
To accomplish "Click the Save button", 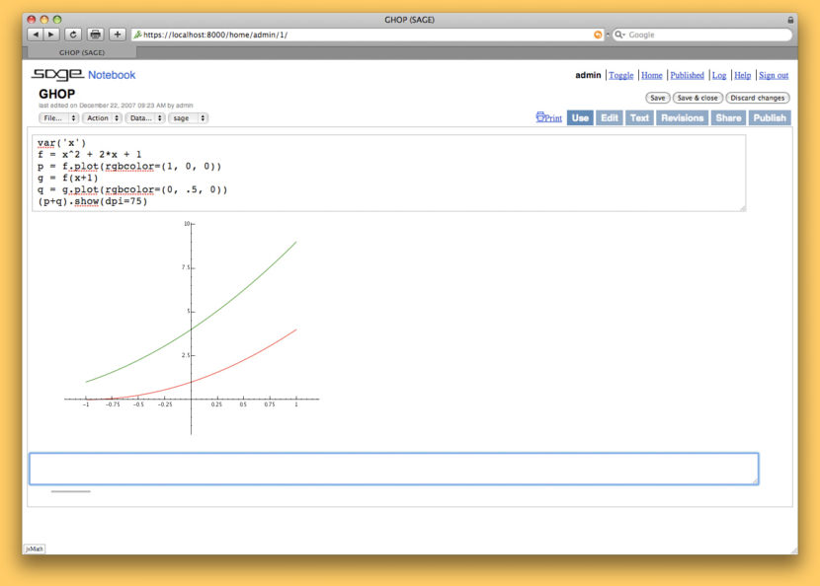I will click(x=657, y=98).
